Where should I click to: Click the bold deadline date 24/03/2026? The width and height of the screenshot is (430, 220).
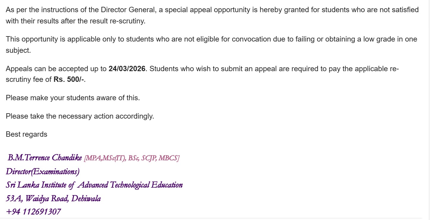coord(127,69)
